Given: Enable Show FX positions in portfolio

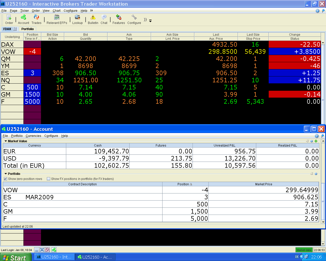Looking at the screenshot, I should click(x=48, y=179).
